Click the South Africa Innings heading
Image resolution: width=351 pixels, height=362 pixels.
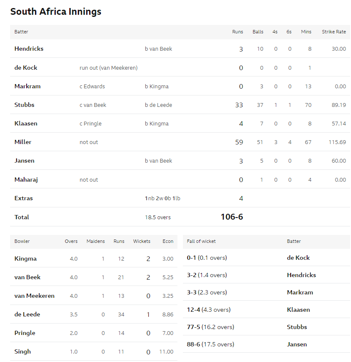(x=56, y=11)
